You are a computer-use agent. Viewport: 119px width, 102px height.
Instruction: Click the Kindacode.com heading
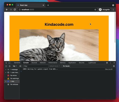pyautogui.click(x=59, y=24)
